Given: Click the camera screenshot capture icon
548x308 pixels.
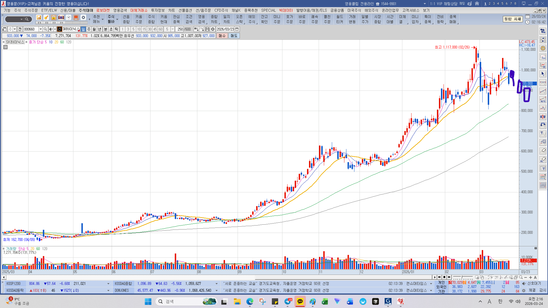Looking at the screenshot, I should pyautogui.click(x=61, y=17).
